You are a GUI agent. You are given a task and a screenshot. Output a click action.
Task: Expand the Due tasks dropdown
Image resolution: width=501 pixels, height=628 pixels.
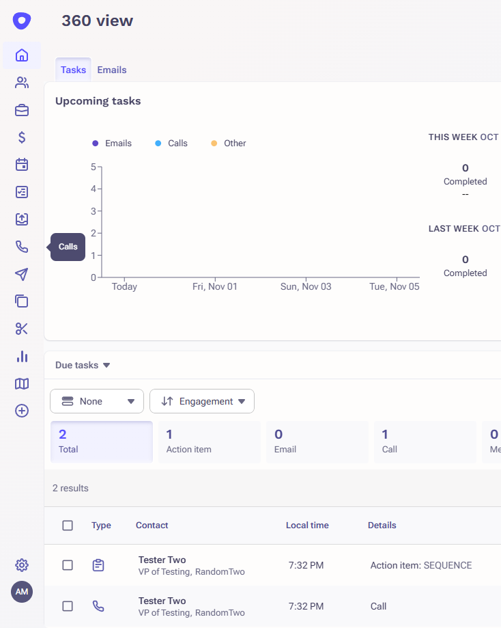pos(83,365)
